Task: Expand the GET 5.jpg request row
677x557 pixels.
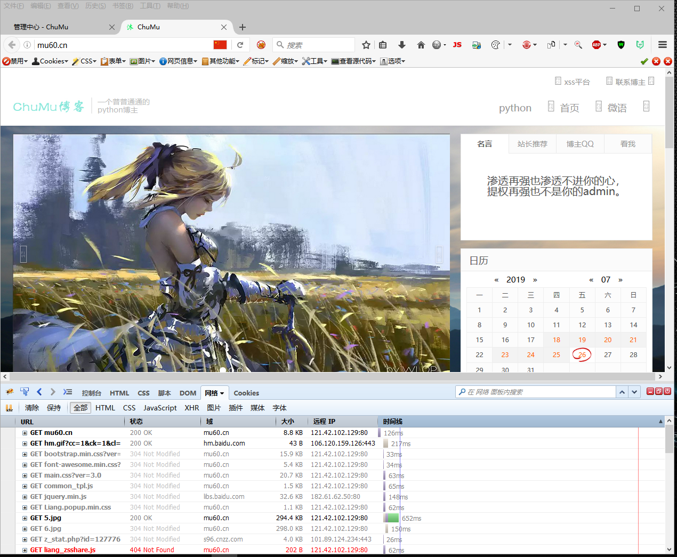Action: (25, 518)
